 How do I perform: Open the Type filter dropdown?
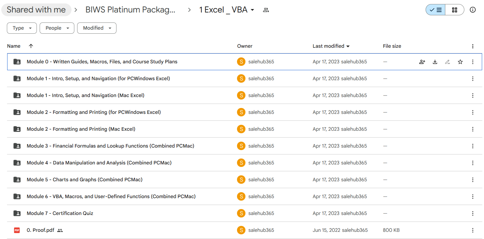tap(22, 28)
